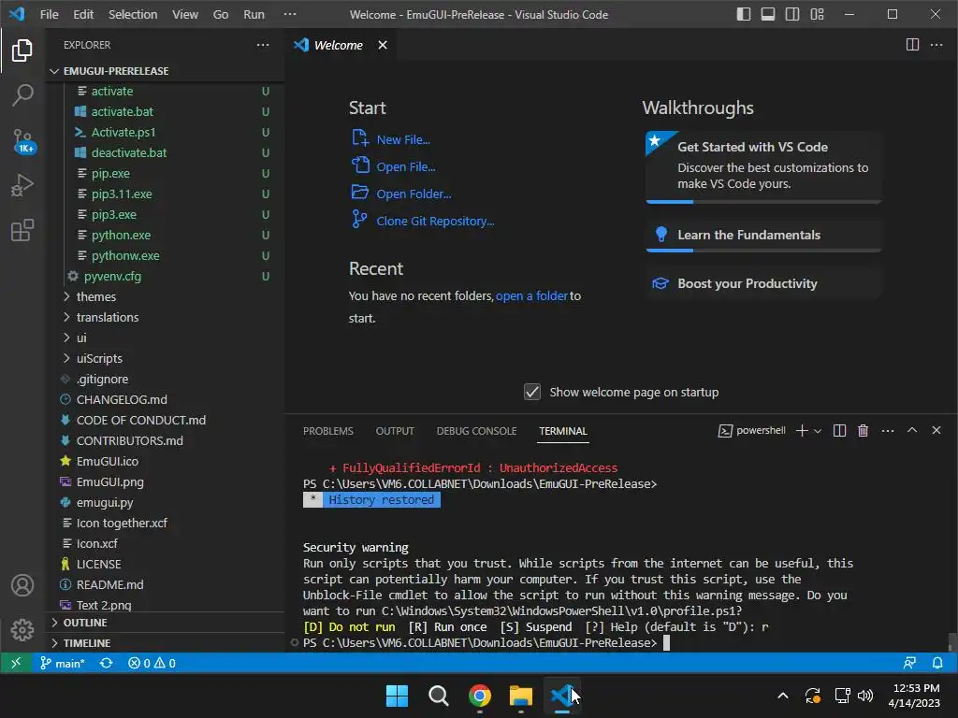958x718 pixels.
Task: Open editor more actions ellipsis
Action: click(936, 45)
